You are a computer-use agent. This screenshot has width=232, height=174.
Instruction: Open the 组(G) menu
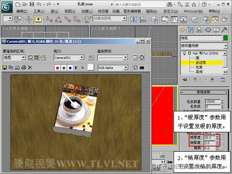(54, 11)
